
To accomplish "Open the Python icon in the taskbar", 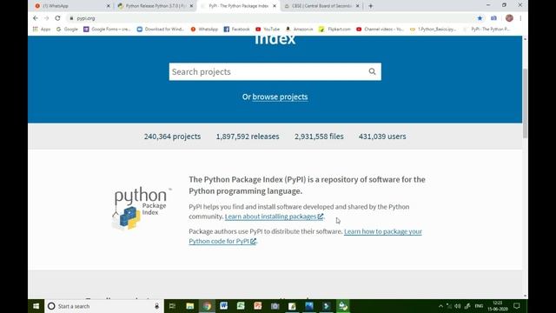I will [x=343, y=306].
